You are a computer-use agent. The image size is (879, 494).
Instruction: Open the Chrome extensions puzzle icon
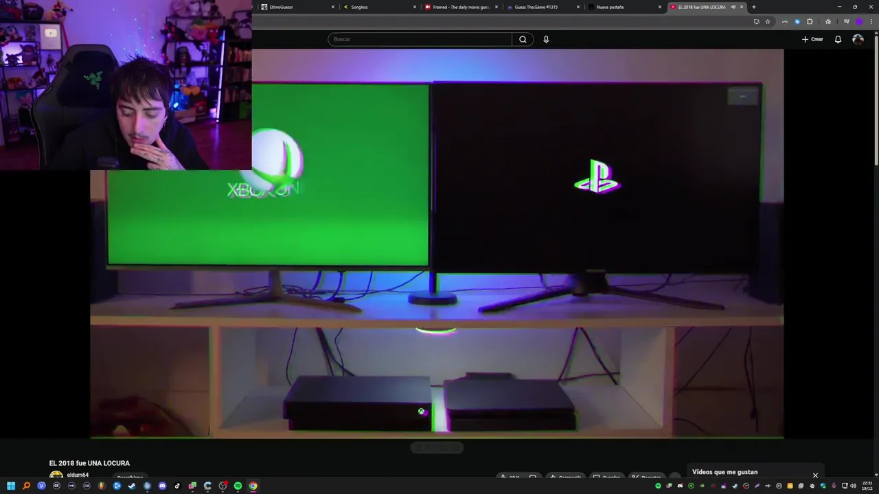[810, 21]
